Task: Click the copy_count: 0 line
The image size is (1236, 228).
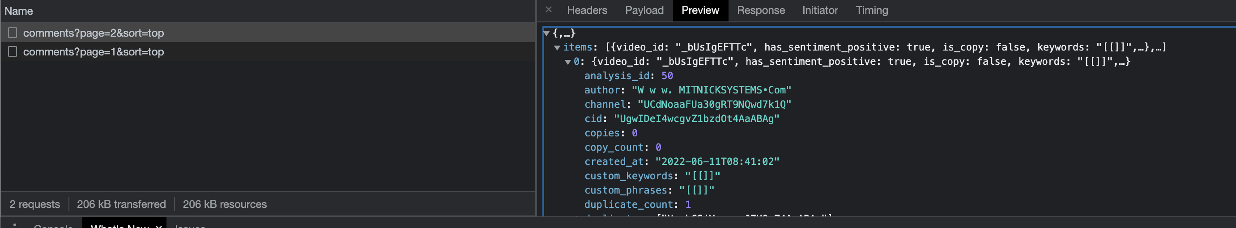Action: (x=623, y=147)
